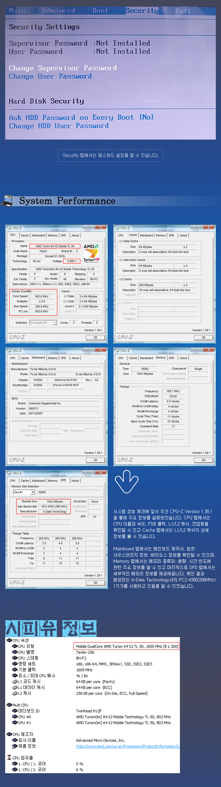Click the Taylor-256 value

(x=85, y=652)
